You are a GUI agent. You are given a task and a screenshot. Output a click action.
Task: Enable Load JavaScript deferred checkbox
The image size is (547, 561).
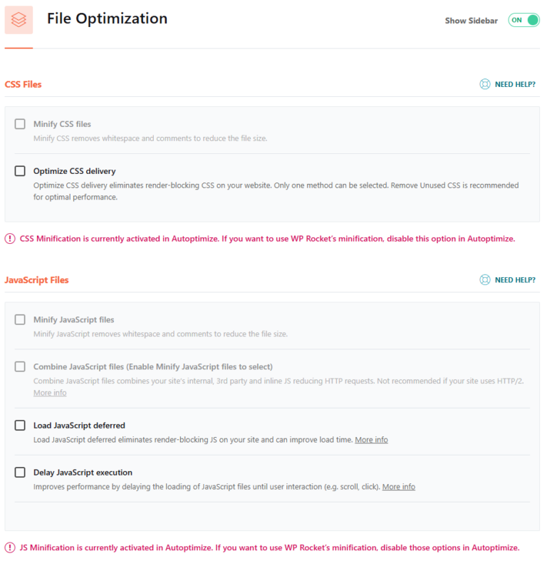[20, 426]
